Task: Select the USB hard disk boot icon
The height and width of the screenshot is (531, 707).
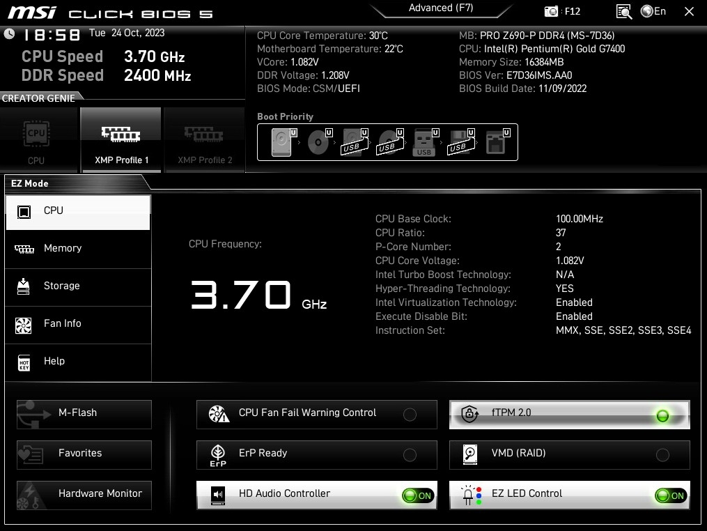Action: coord(354,142)
